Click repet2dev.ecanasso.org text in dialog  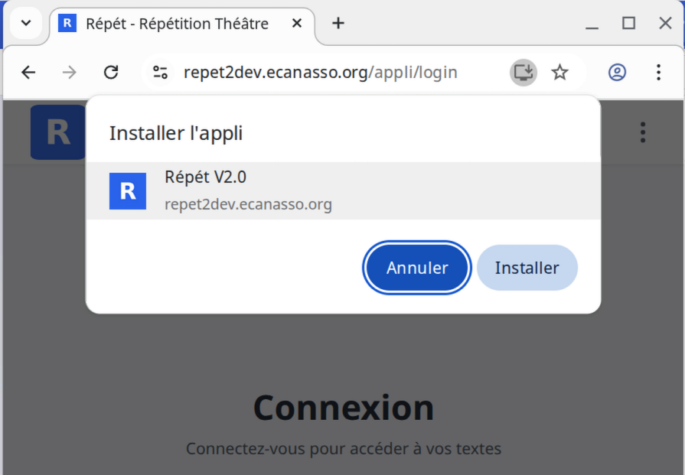tap(248, 204)
